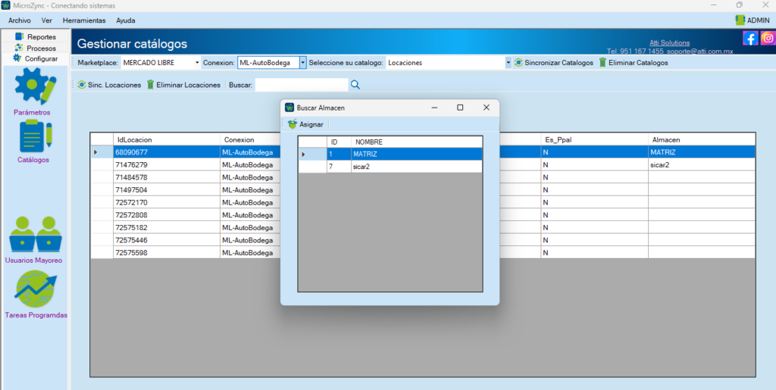The width and height of the screenshot is (776, 390).
Task: Click the search magnifier icon
Action: (x=355, y=85)
